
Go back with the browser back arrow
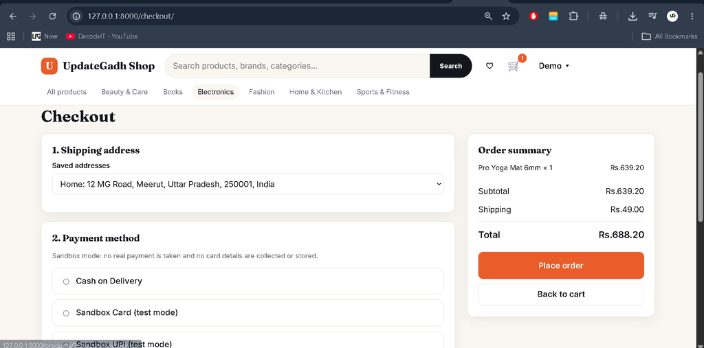tap(13, 16)
